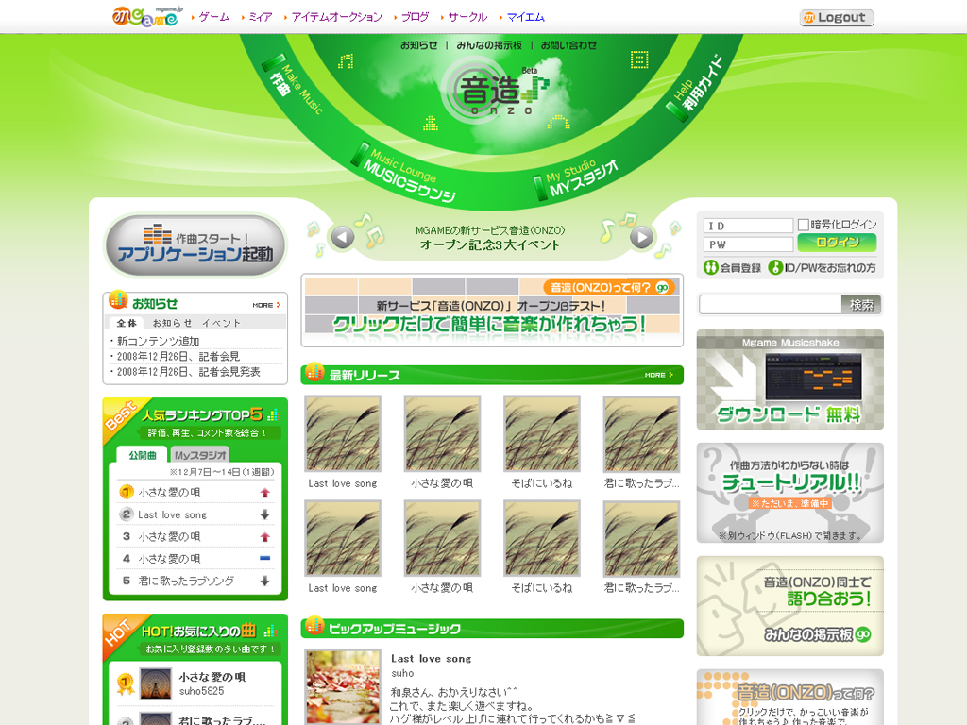The image size is (967, 725).
Task: Open the ゲーム menu link
Action: [x=214, y=17]
